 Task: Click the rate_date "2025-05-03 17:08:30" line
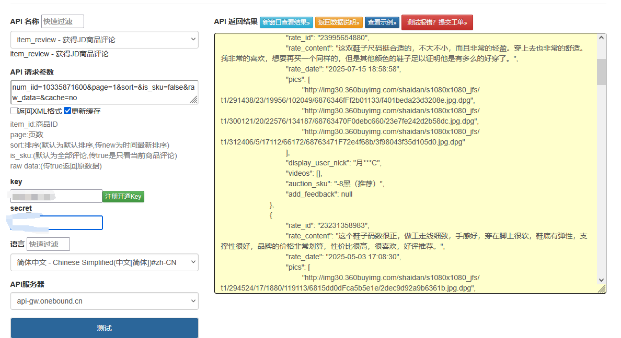(343, 257)
